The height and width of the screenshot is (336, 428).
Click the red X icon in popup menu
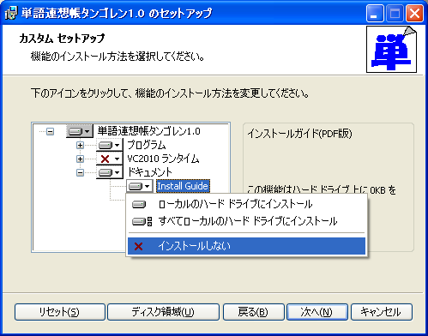pyautogui.click(x=138, y=246)
